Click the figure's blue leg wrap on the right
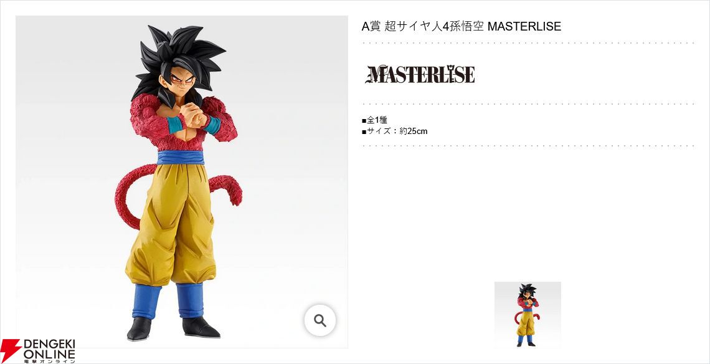The height and width of the screenshot is (364, 710). (190, 300)
